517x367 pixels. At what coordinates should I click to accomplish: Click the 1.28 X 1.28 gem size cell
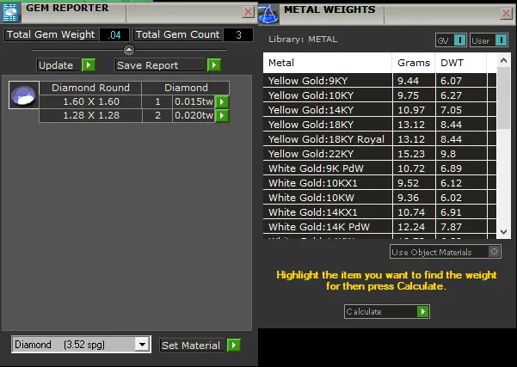pyautogui.click(x=90, y=116)
